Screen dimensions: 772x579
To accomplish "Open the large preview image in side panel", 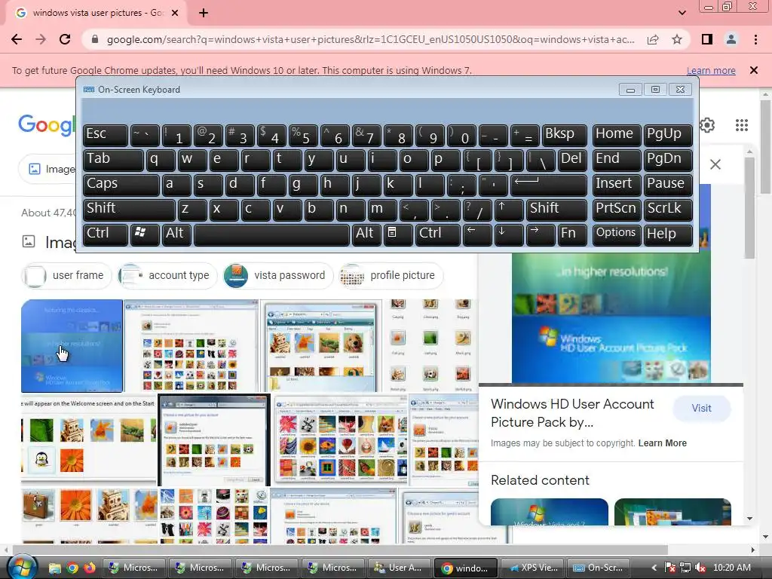I will [x=611, y=317].
